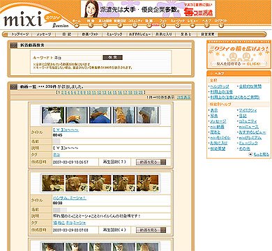Viewport: 272px width, 251px height.
Task: Open the 全般的な質問 help link
Action: coord(250,86)
